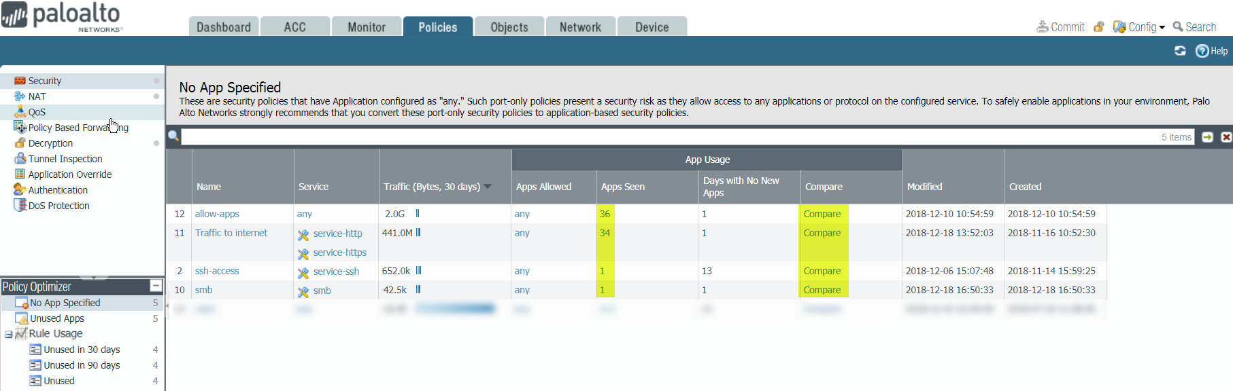
Task: Click Apps Seen value 36
Action: click(605, 214)
